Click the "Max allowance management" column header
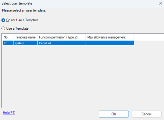The image size is (164, 120). (110, 37)
